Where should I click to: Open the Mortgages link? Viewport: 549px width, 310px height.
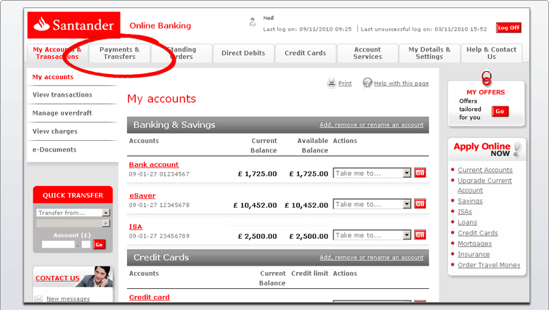475,243
